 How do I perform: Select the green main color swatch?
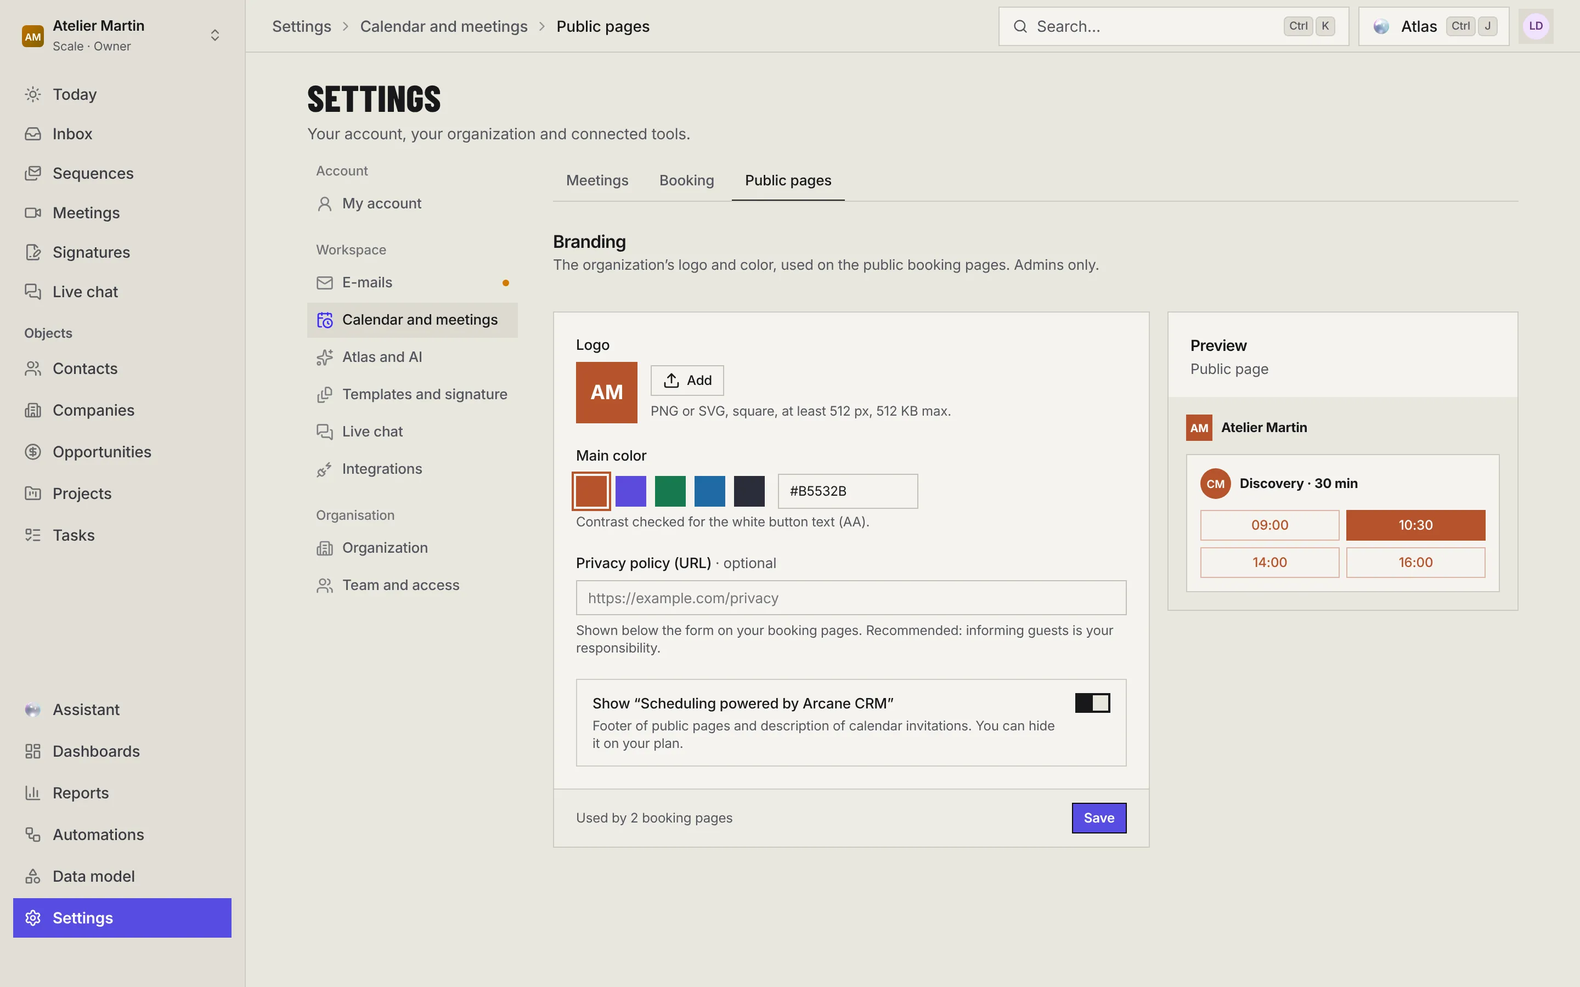point(670,491)
